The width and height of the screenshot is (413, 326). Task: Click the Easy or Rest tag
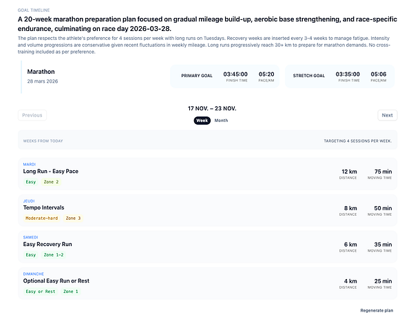pos(41,292)
